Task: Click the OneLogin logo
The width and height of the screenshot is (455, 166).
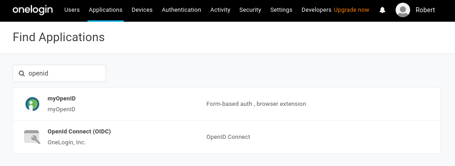Action: pyautogui.click(x=33, y=10)
